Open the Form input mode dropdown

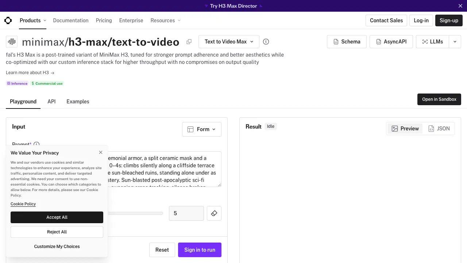(x=202, y=129)
